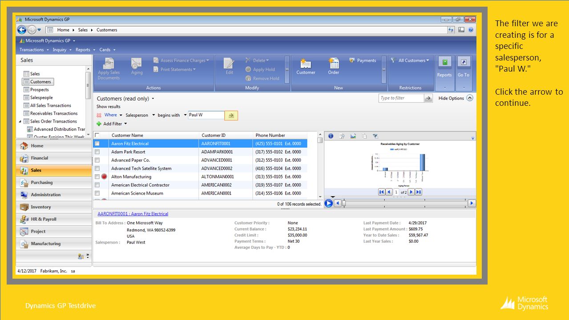Click the Back navigation arrow
The image size is (569, 320).
tap(22, 30)
